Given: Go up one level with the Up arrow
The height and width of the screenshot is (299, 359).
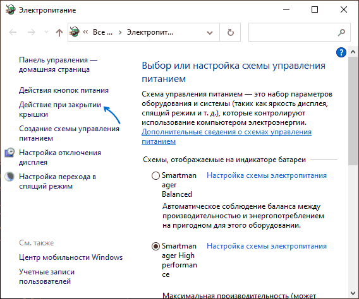Looking at the screenshot, I should coord(59,32).
